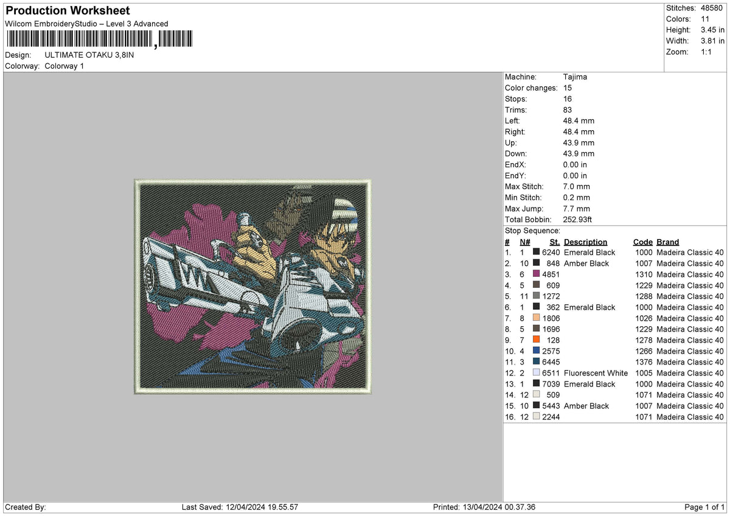Select the N# column header
Image resolution: width=730 pixels, height=516 pixels.
point(525,242)
